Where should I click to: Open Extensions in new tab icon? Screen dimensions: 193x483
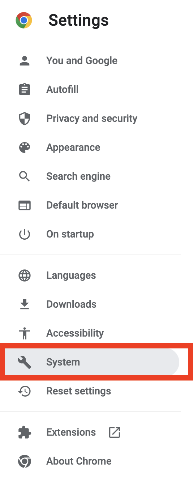pyautogui.click(x=115, y=432)
